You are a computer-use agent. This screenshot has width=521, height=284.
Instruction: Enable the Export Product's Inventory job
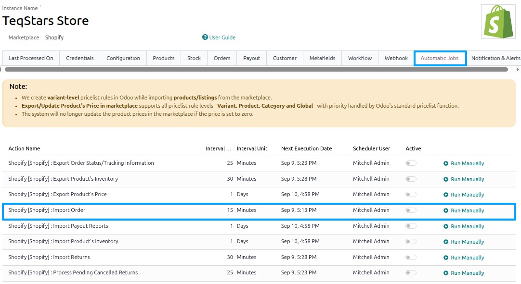pyautogui.click(x=411, y=179)
